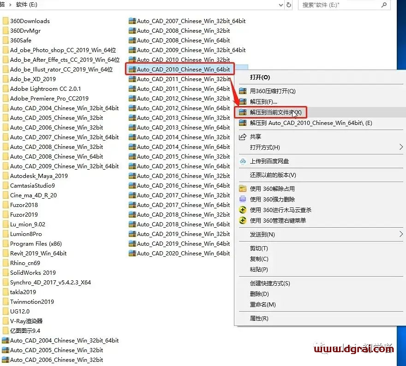The width and height of the screenshot is (406, 366).
Task: Click 软件 (E:) in the breadcrumb path
Action: pos(26,5)
